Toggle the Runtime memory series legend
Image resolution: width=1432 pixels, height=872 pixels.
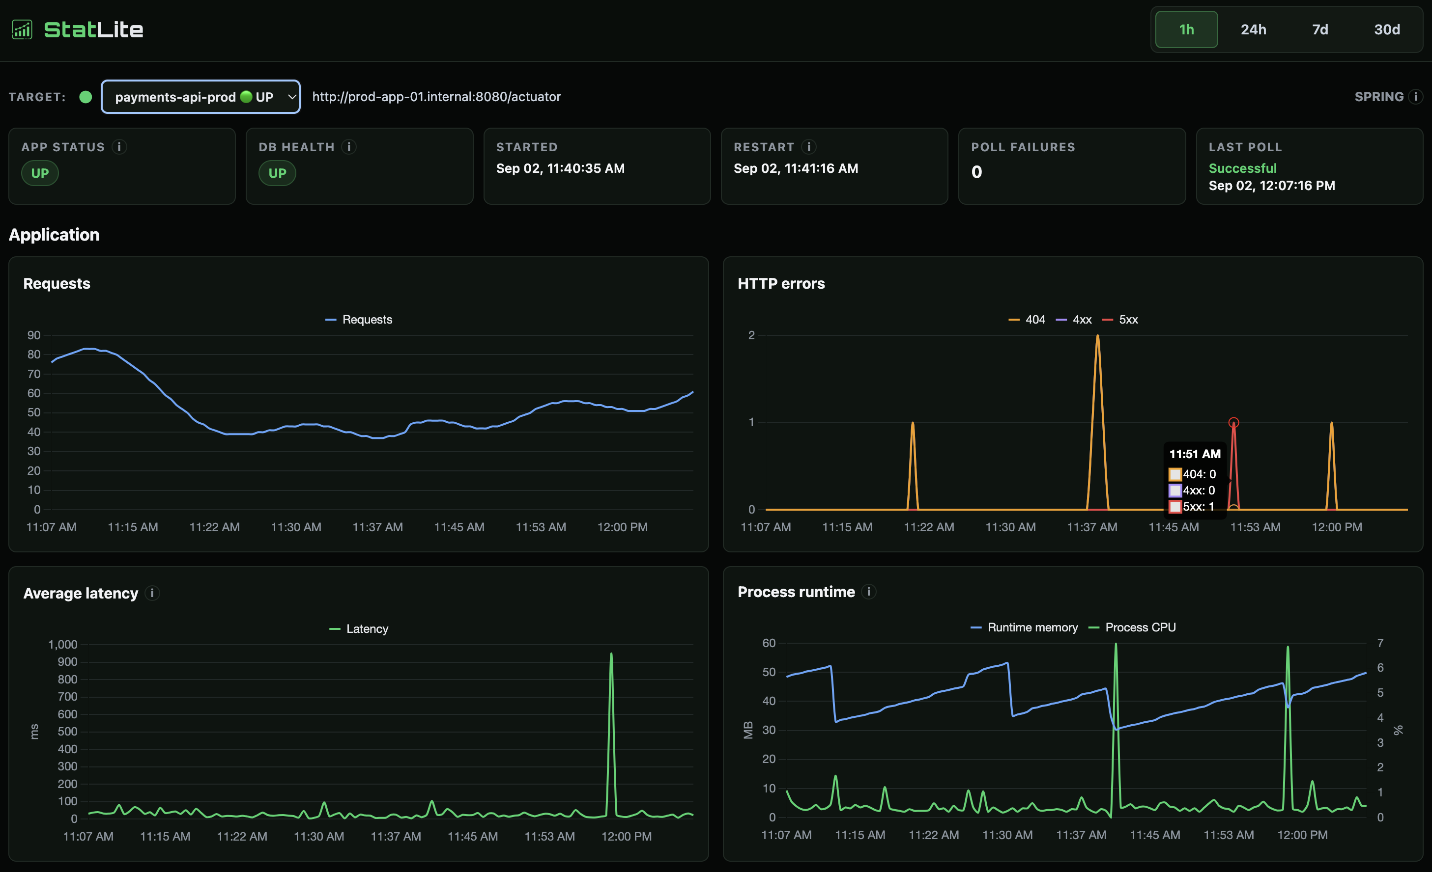pos(1024,627)
